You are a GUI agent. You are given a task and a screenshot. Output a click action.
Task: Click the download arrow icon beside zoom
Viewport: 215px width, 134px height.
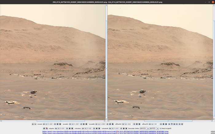[x=33, y=124]
